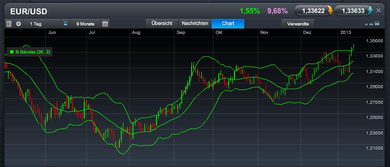The image size is (390, 167).
Task: Click the Sep label on time axis
Action: tap(181, 33)
